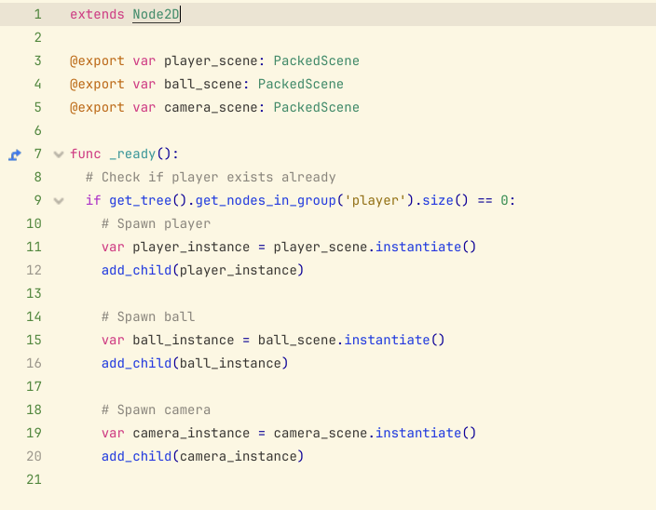
Task: Click add_child on line 12
Action: pyautogui.click(x=136, y=270)
